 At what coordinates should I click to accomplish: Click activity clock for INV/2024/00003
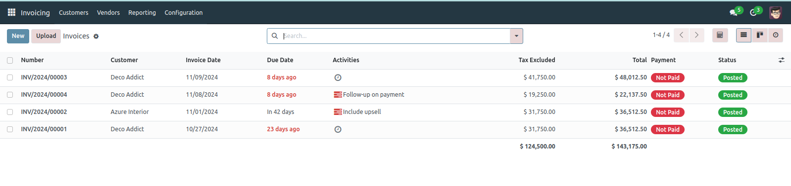tap(338, 77)
